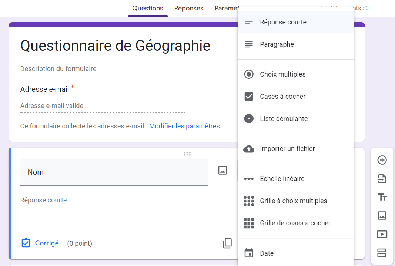
Task: Open the Questions tab
Action: [x=148, y=8]
